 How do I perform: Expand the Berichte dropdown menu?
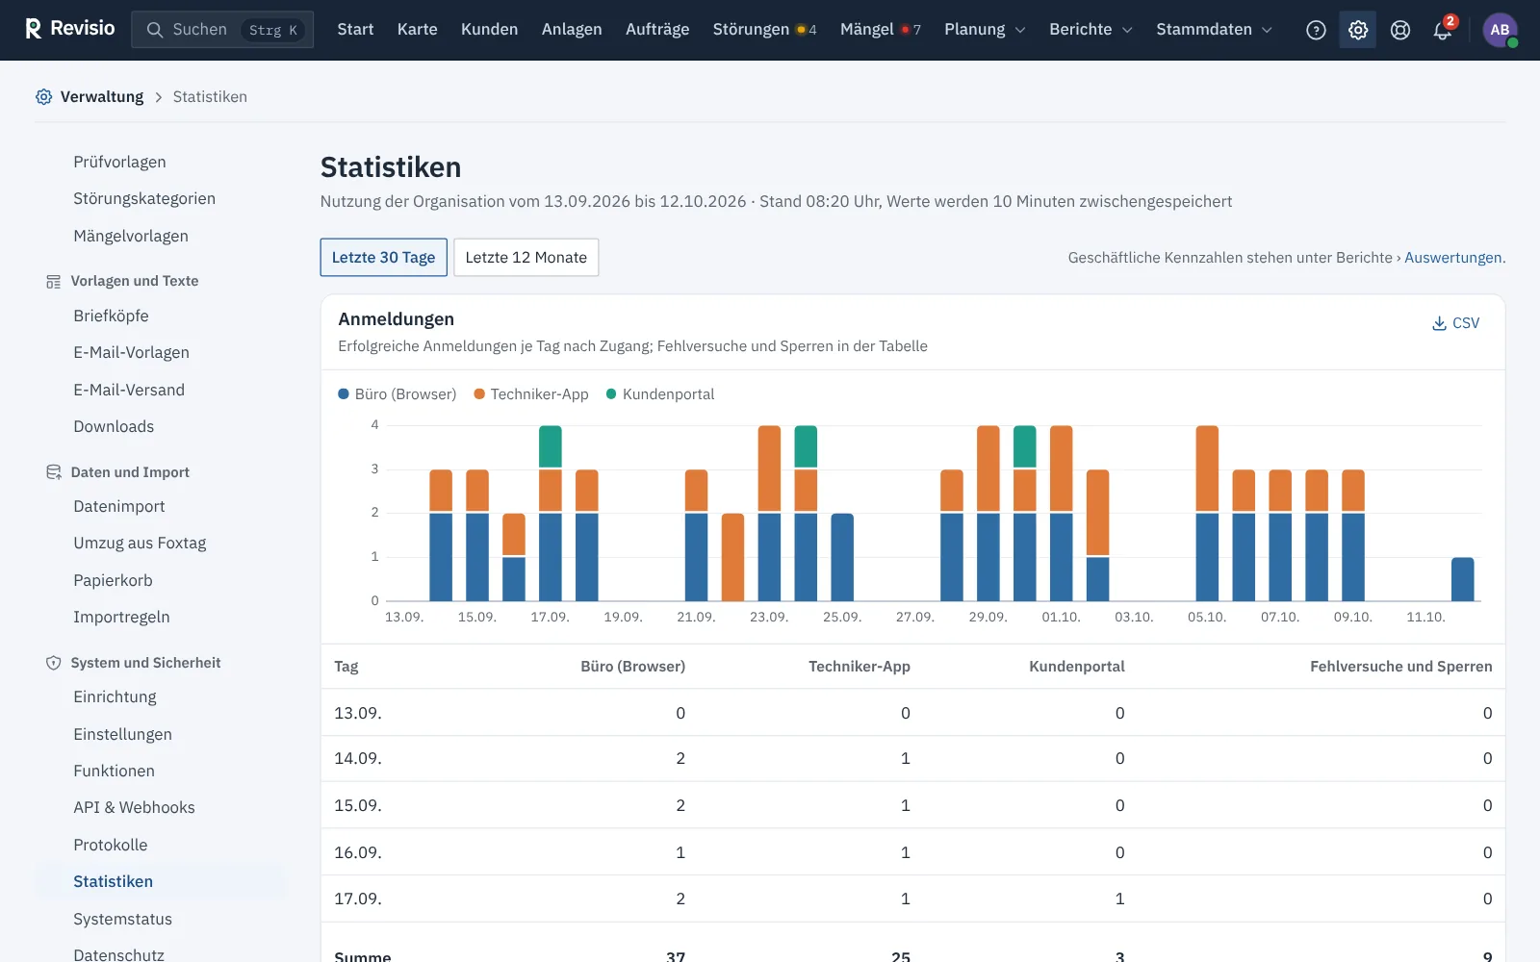coord(1091,30)
